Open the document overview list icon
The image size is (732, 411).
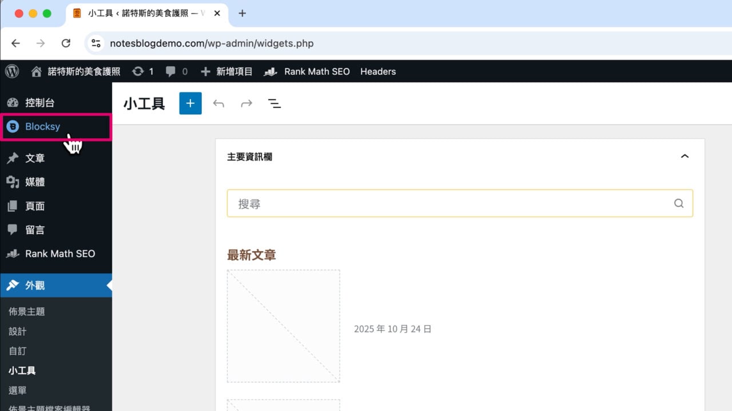[275, 103]
